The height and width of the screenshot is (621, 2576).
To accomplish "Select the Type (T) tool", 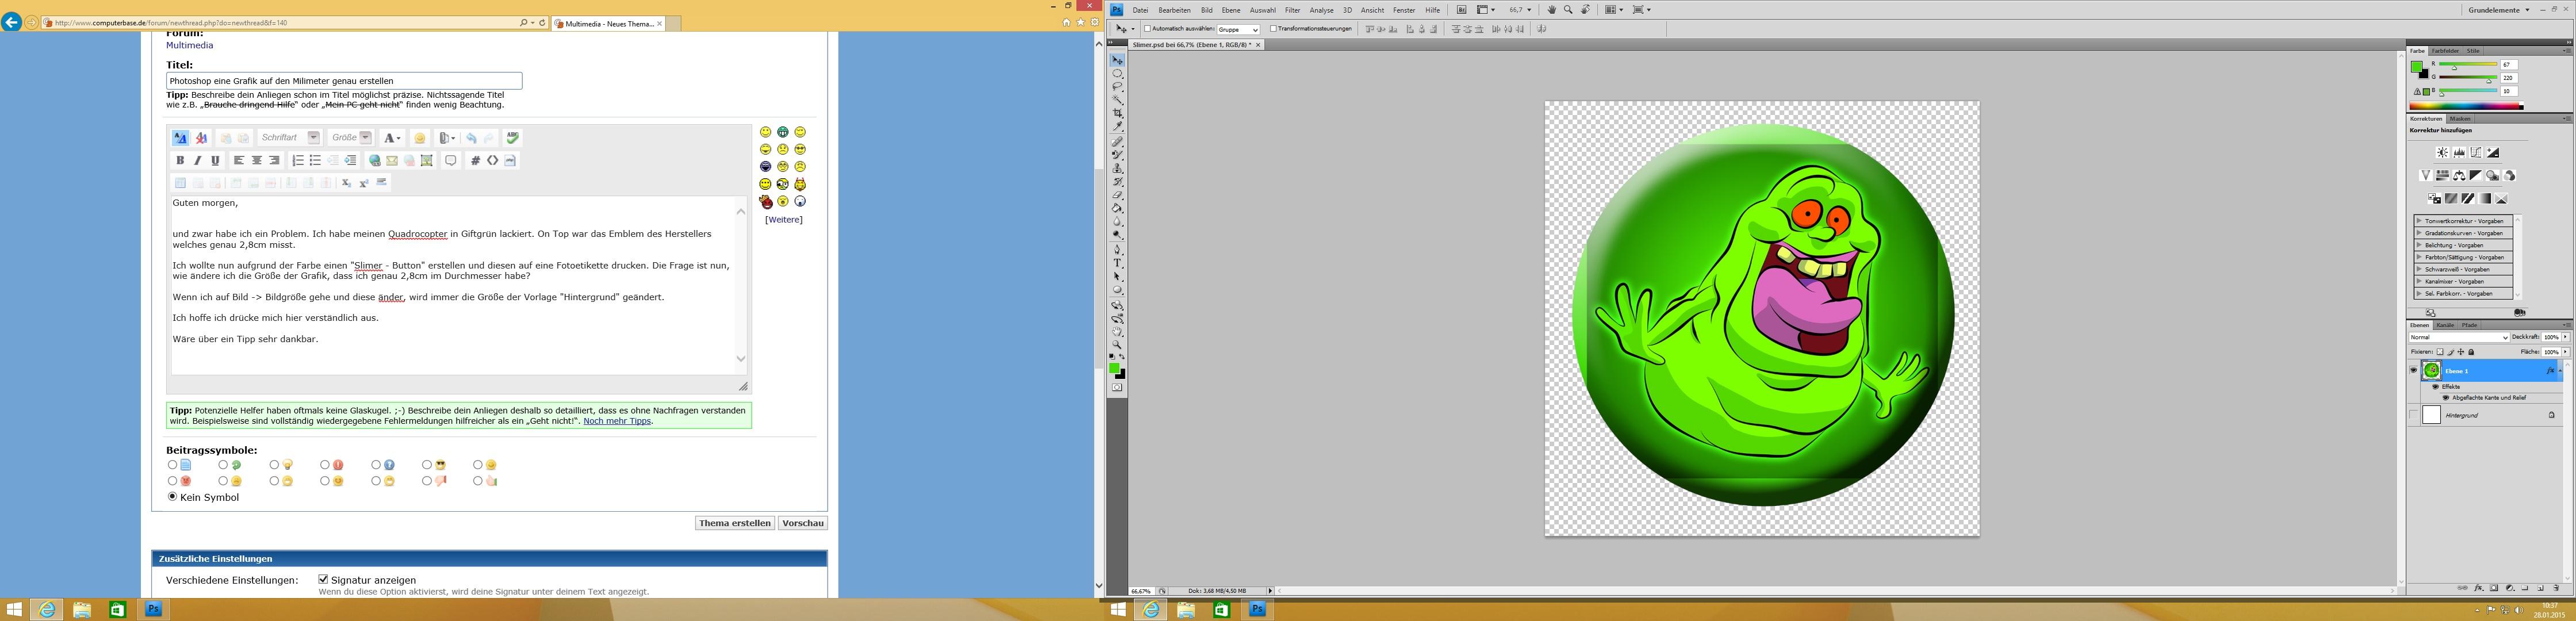I will pyautogui.click(x=1117, y=263).
